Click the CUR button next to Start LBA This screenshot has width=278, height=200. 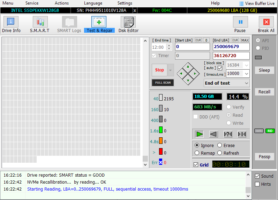coord(198,40)
